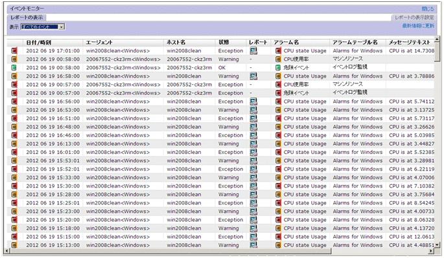Sort by エージェント column header

99,43
